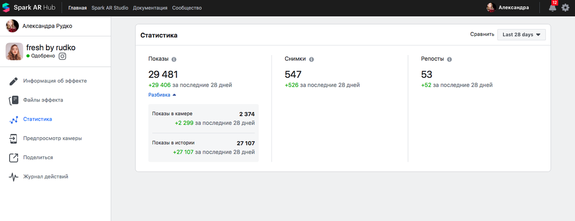This screenshot has width=575, height=221.
Task: Click the Показы в камере label
Action: [172, 114]
